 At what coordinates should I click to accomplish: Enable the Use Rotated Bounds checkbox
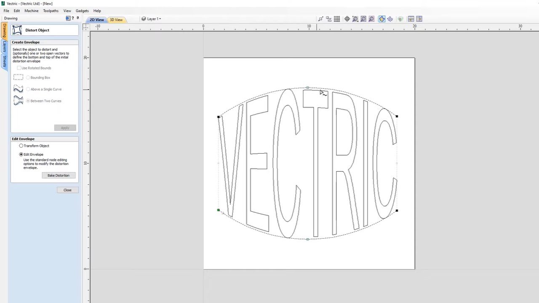point(19,68)
